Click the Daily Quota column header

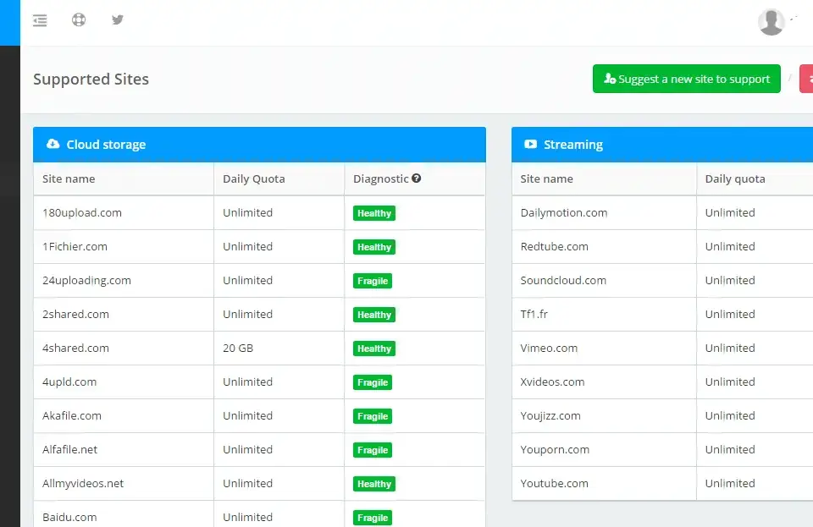pos(254,179)
